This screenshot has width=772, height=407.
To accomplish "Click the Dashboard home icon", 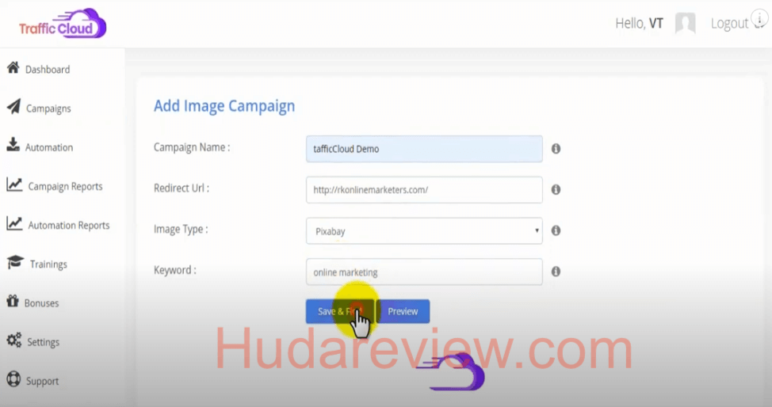I will [13, 67].
